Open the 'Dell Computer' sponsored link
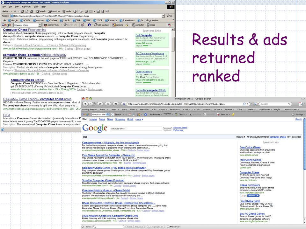This screenshot has width=306, height=229. click(x=144, y=35)
